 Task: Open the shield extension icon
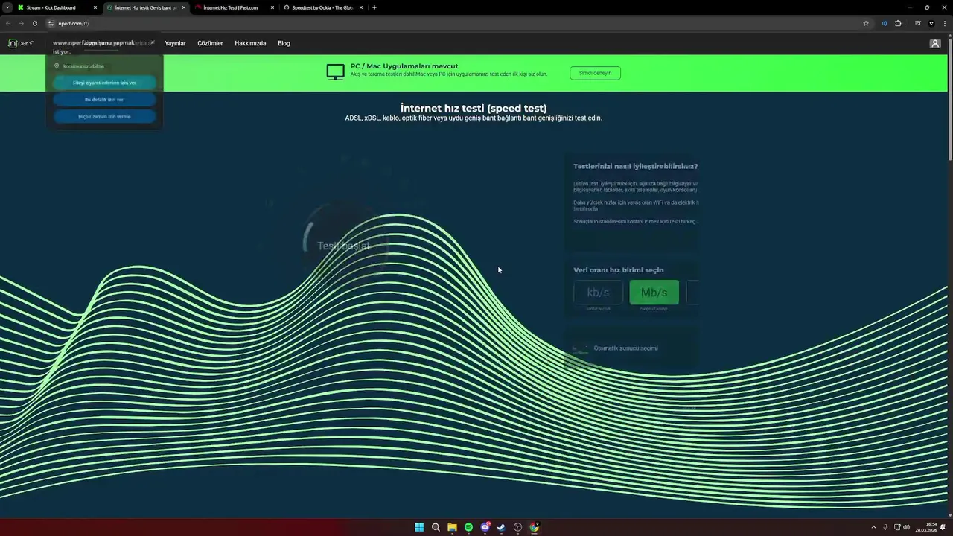[931, 23]
